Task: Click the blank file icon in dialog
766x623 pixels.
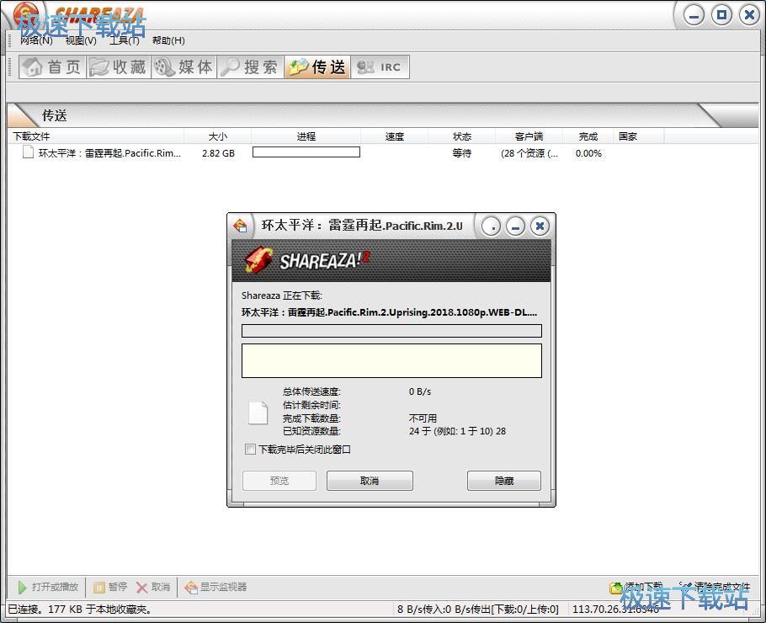Action: pos(258,413)
